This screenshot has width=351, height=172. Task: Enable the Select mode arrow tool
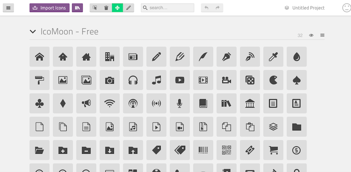(95, 8)
